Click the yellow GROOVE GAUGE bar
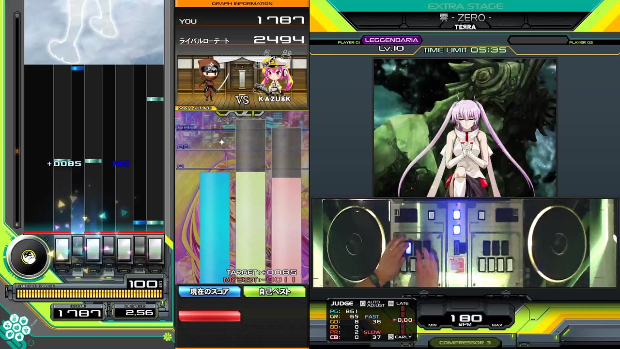This screenshot has width=620, height=349. point(89,293)
